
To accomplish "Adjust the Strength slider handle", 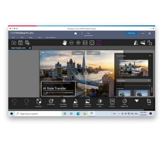I will click(x=150, y=85).
